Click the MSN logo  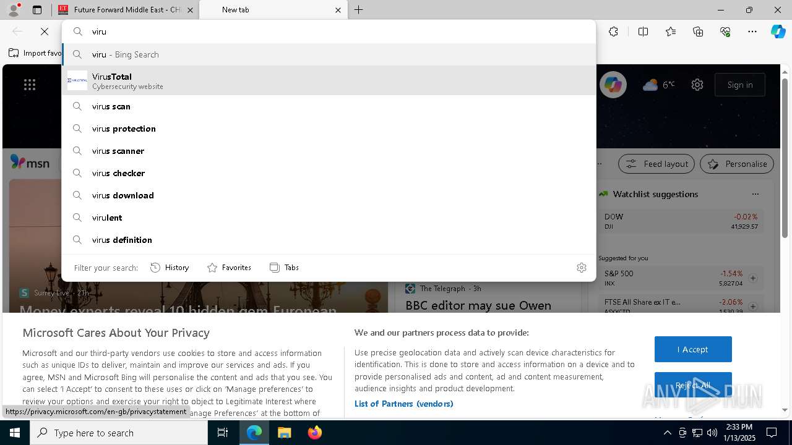tap(30, 163)
